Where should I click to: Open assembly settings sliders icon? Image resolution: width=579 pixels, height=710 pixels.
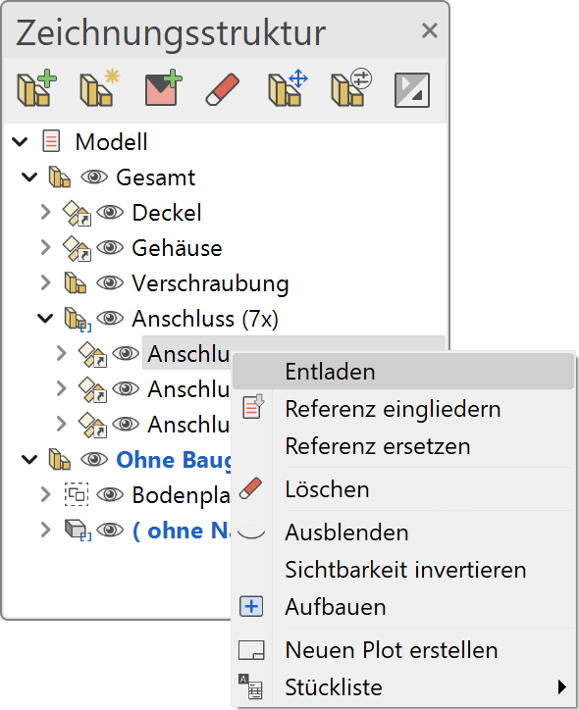point(351,89)
